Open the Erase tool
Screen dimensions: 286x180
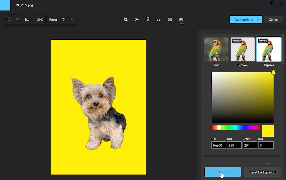click(x=170, y=20)
